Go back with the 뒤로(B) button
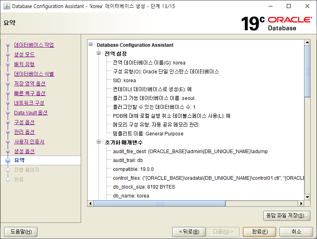317x239 pixels. [x=189, y=231]
